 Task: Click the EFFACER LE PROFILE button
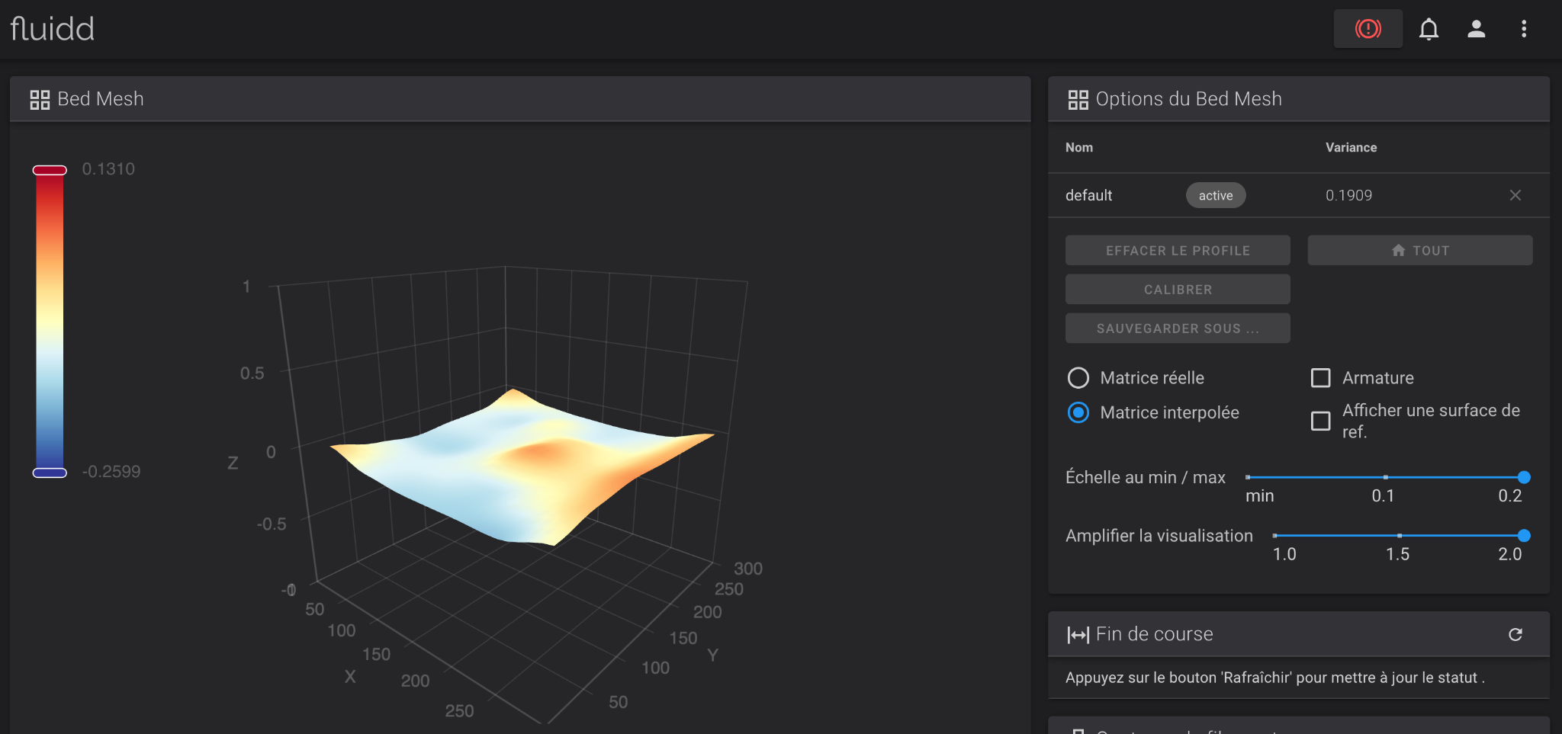(1178, 250)
